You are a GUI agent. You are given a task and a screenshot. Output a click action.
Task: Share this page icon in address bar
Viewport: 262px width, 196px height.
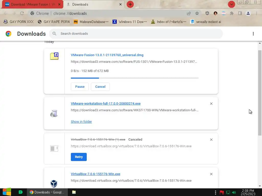point(189,13)
